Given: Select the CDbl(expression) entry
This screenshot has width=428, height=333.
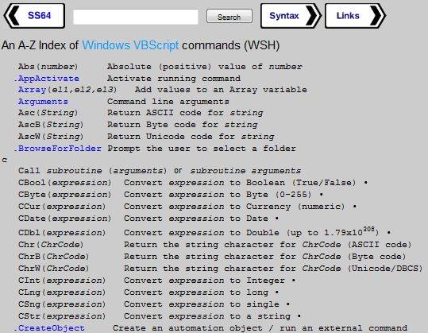Looking at the screenshot, I should point(62,233).
